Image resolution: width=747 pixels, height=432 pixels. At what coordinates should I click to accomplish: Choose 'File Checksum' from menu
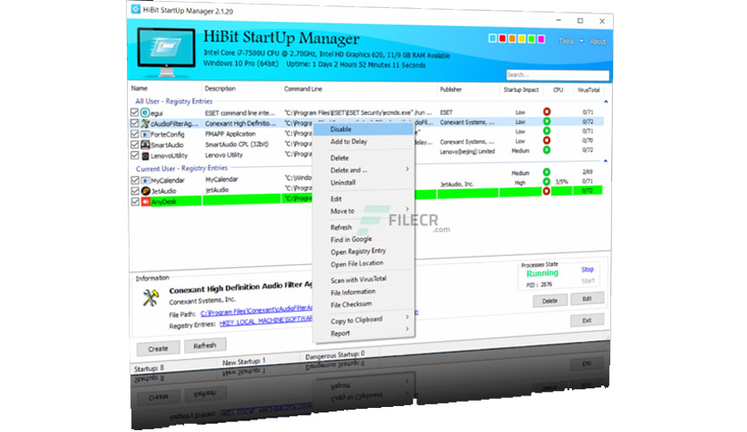click(365, 304)
